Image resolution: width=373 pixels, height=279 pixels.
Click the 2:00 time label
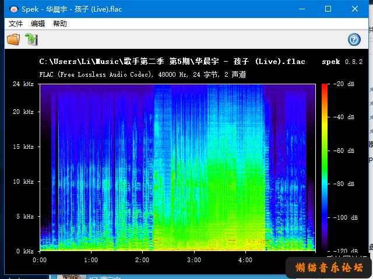click(x=142, y=260)
